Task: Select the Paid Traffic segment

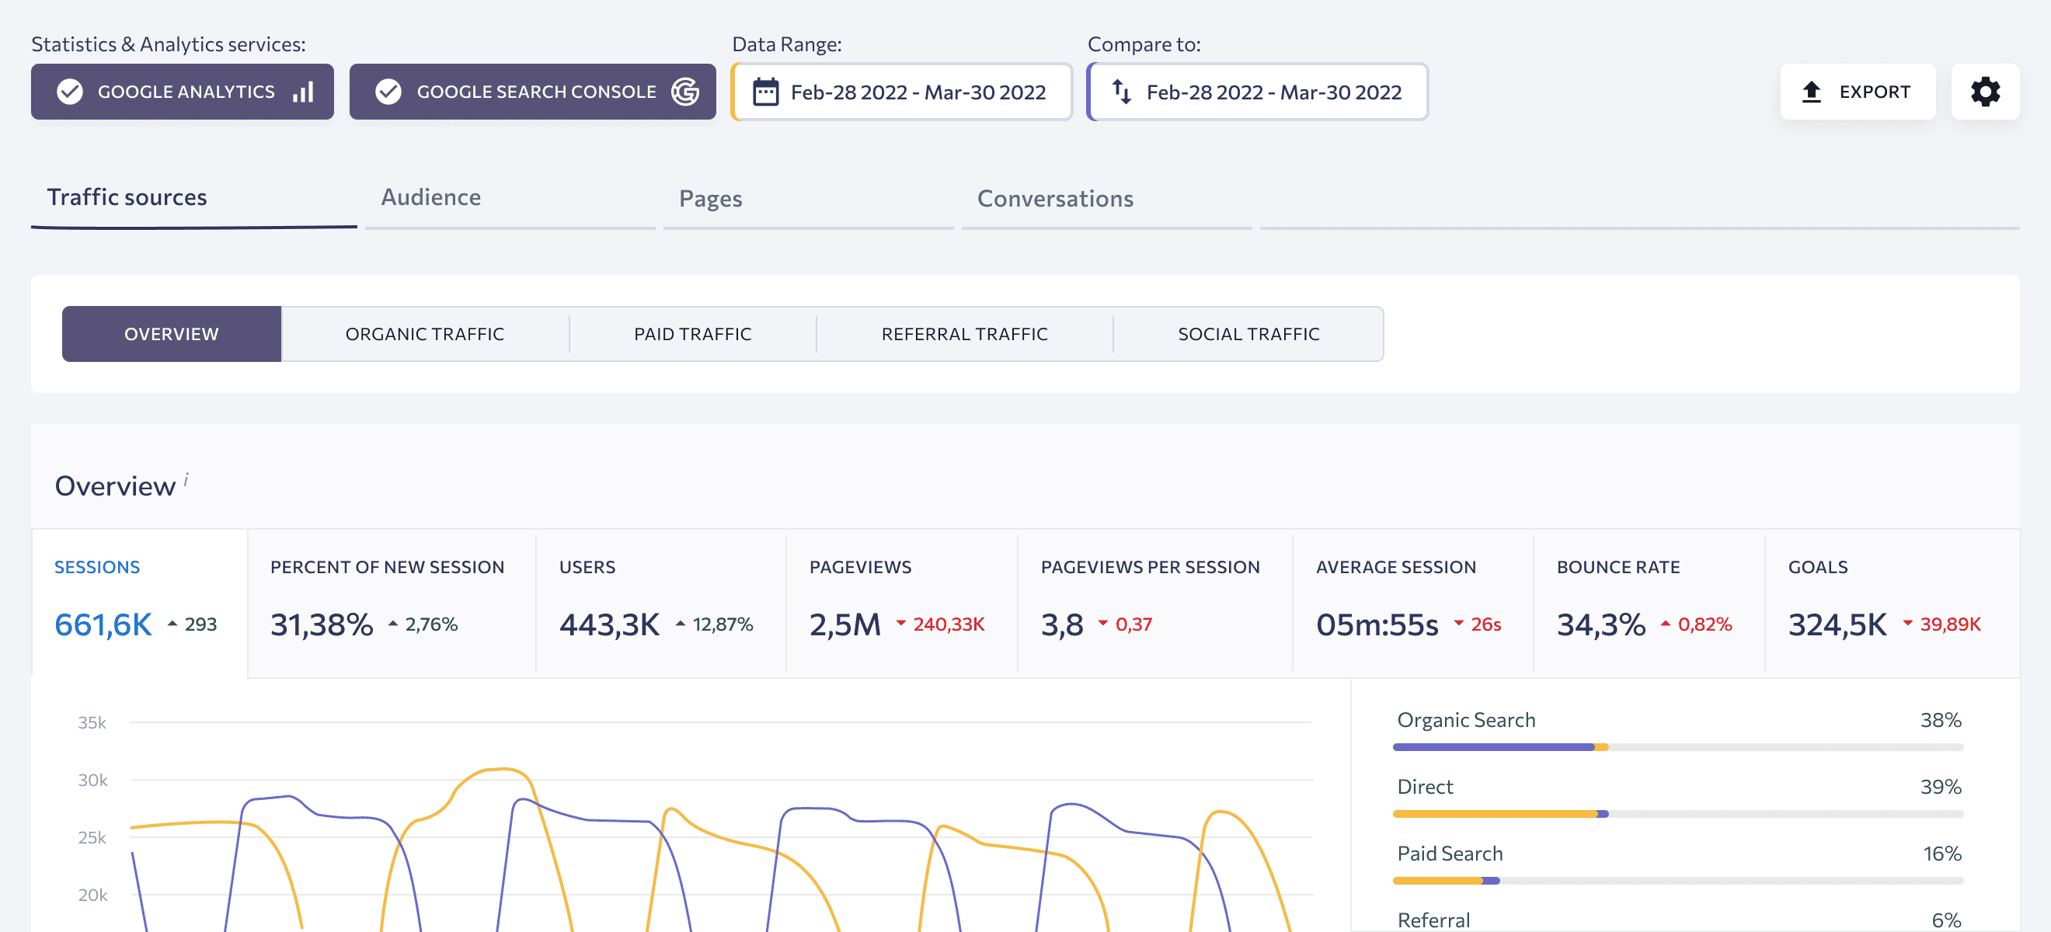Action: pos(693,333)
